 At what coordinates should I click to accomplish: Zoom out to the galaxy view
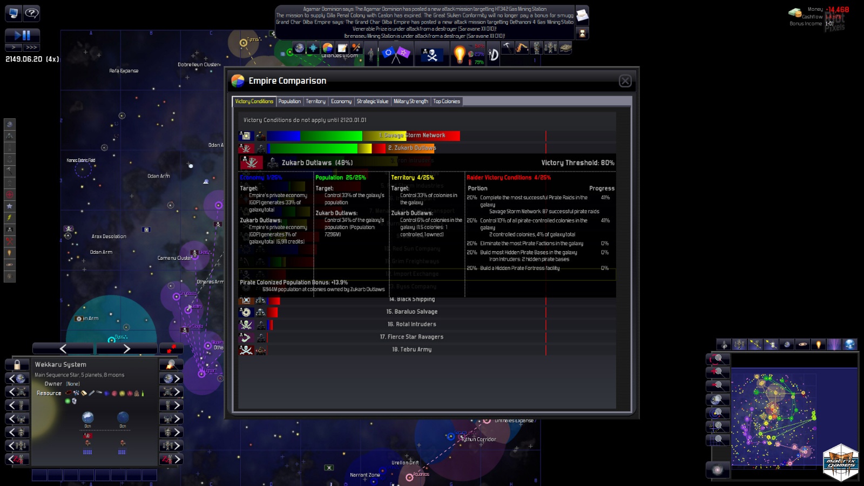[x=718, y=470]
